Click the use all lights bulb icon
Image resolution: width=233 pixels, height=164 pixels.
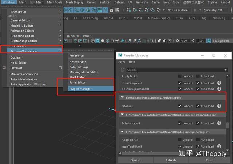tap(117, 41)
